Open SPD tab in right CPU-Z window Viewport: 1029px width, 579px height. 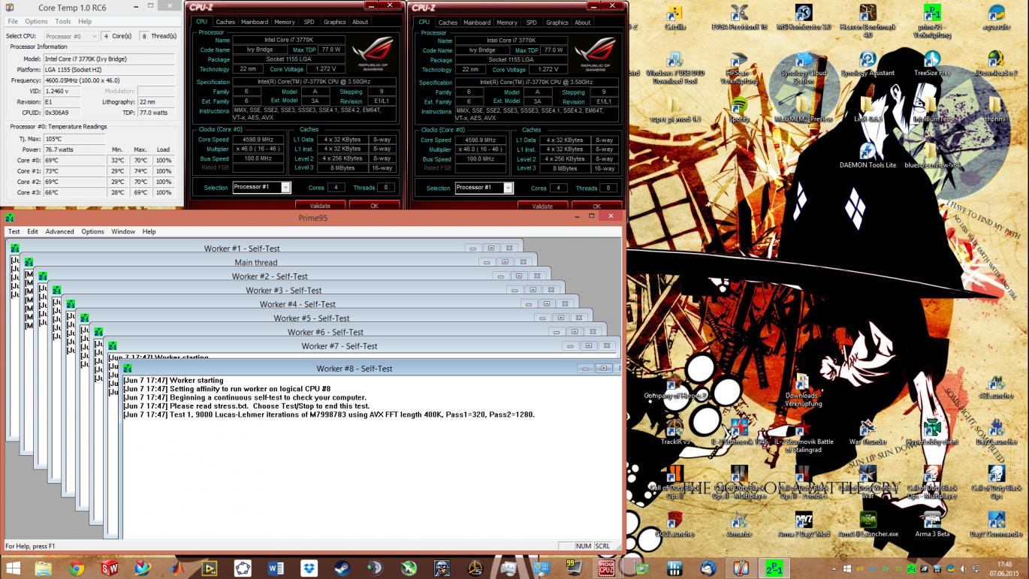click(x=531, y=22)
